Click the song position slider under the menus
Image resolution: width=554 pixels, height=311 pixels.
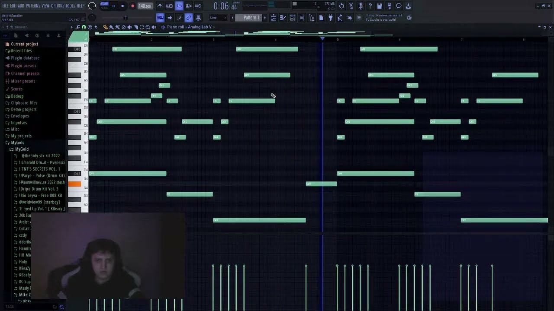(x=126, y=18)
